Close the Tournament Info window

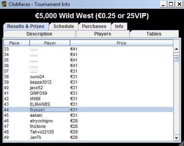(x=179, y=4)
